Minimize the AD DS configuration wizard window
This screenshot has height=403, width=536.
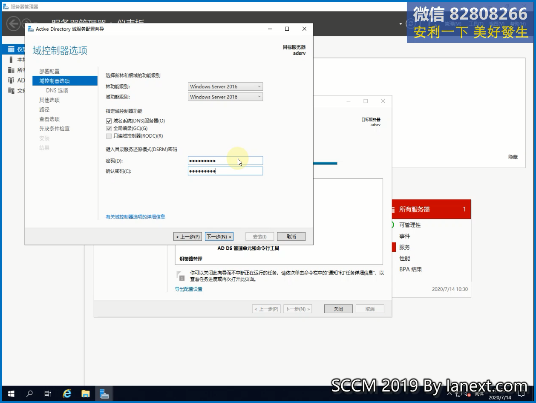(x=270, y=29)
